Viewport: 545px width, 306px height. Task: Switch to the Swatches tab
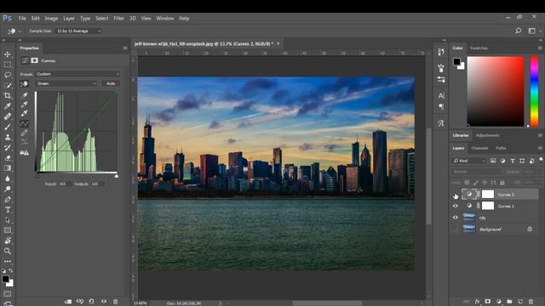pos(479,48)
